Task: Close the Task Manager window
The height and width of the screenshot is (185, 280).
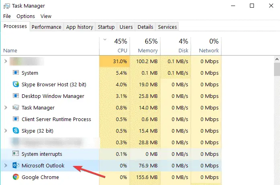Action: pos(271,6)
